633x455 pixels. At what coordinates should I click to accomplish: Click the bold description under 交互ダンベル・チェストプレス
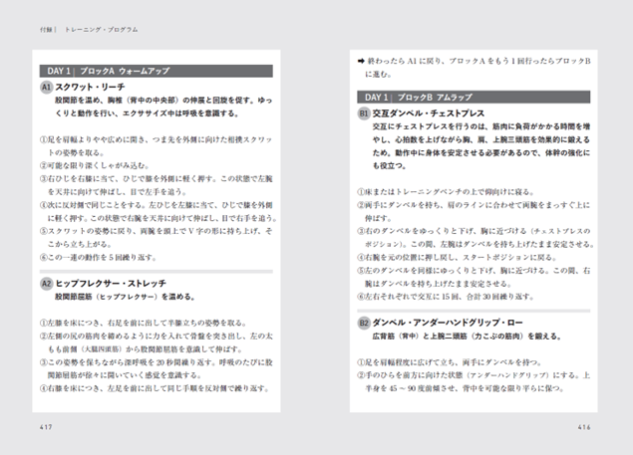(x=481, y=146)
